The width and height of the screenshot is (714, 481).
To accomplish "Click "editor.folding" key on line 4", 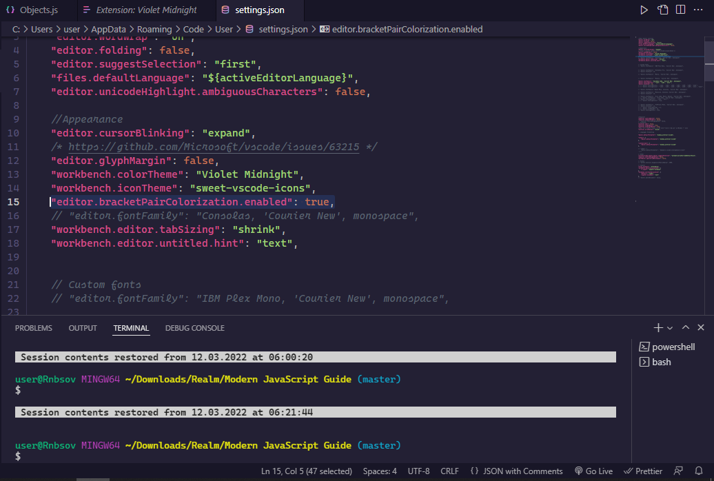I will [99, 50].
